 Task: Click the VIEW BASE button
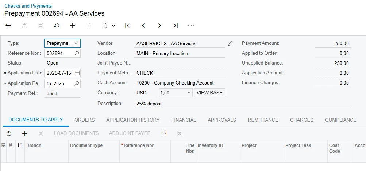pos(209,93)
